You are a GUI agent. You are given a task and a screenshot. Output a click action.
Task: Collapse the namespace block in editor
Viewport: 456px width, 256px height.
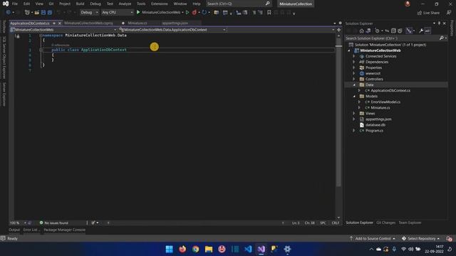tap(41, 35)
